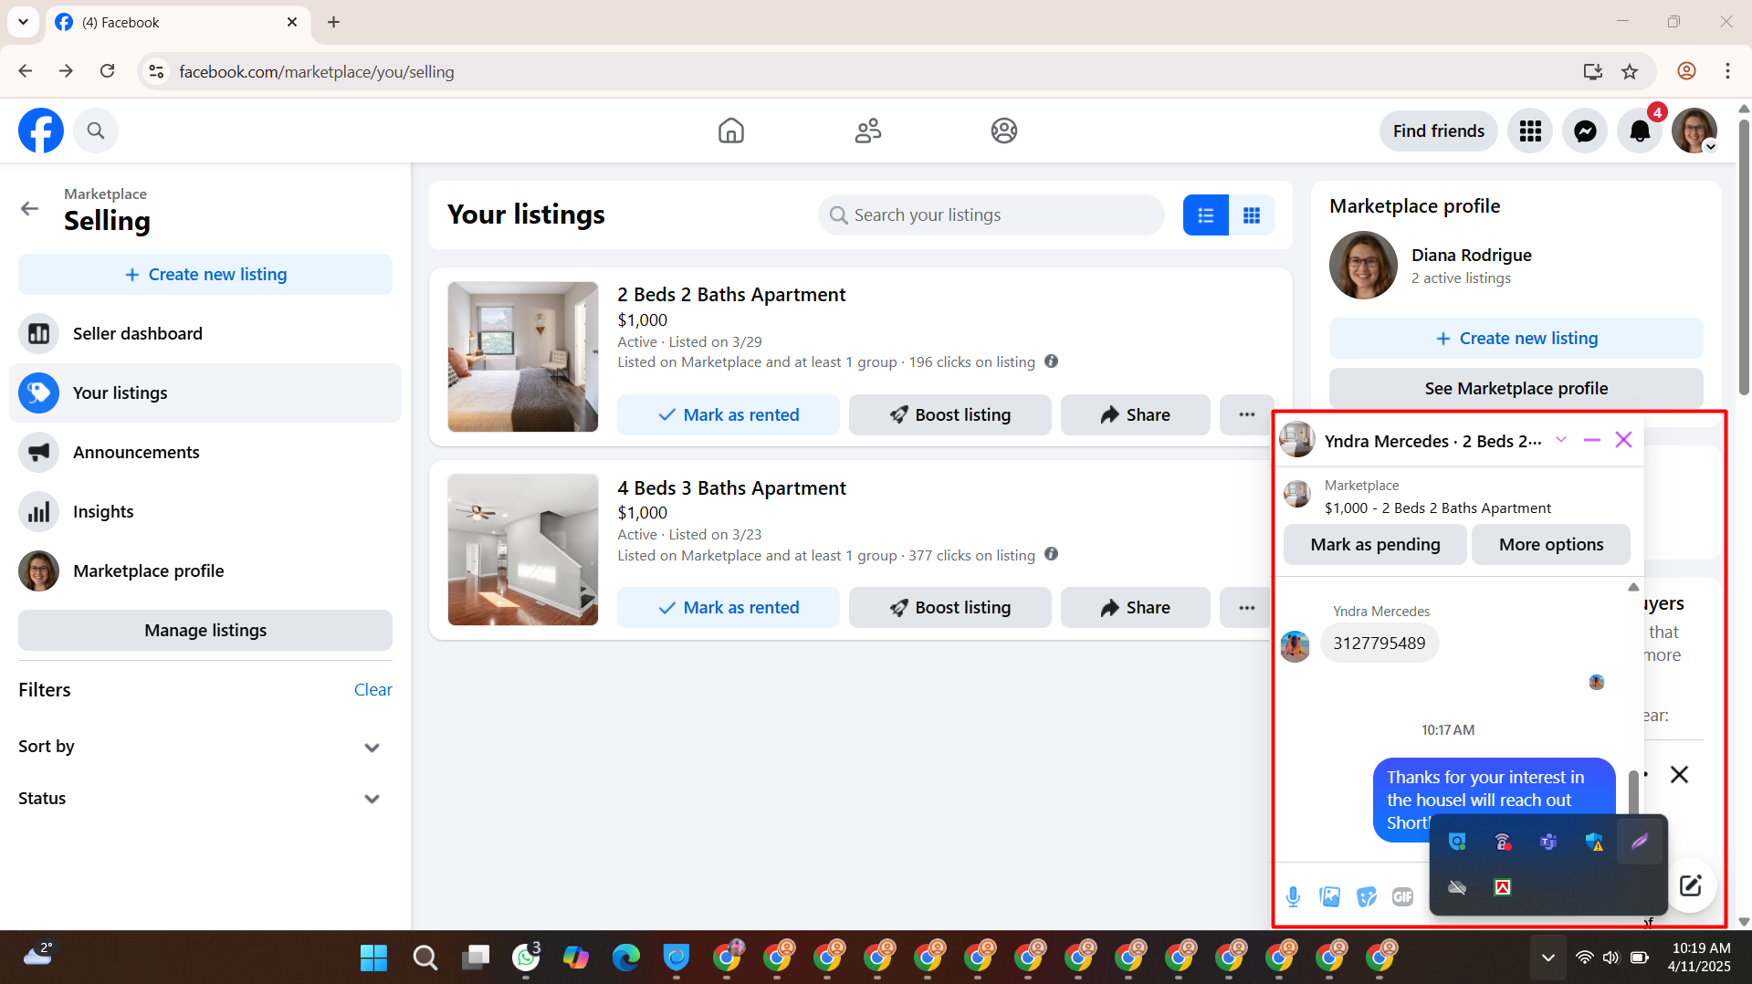The height and width of the screenshot is (984, 1752).
Task: Open OneDrive tray icon
Action: coord(1457,887)
